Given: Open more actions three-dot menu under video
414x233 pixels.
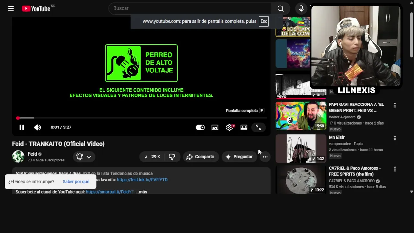Looking at the screenshot, I should (x=265, y=157).
